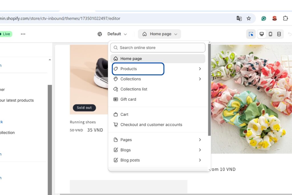Click the browser address bar URL
Image resolution: width=292 pixels, height=195 pixels.
(x=60, y=18)
